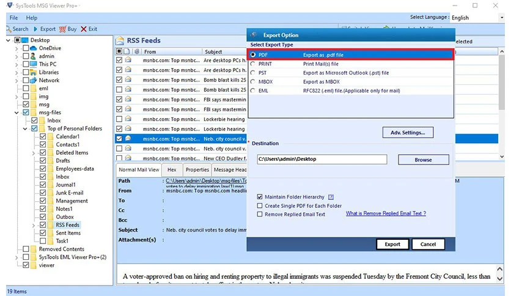Select the PRINT export radio button
511x296 pixels.
coord(253,64)
